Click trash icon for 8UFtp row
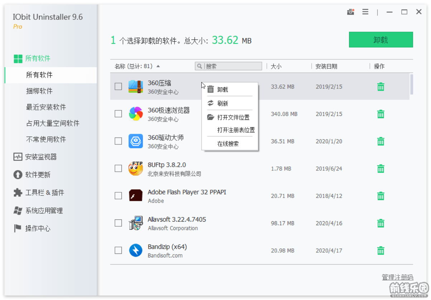Screen dimensions: 431x300 coord(381,169)
